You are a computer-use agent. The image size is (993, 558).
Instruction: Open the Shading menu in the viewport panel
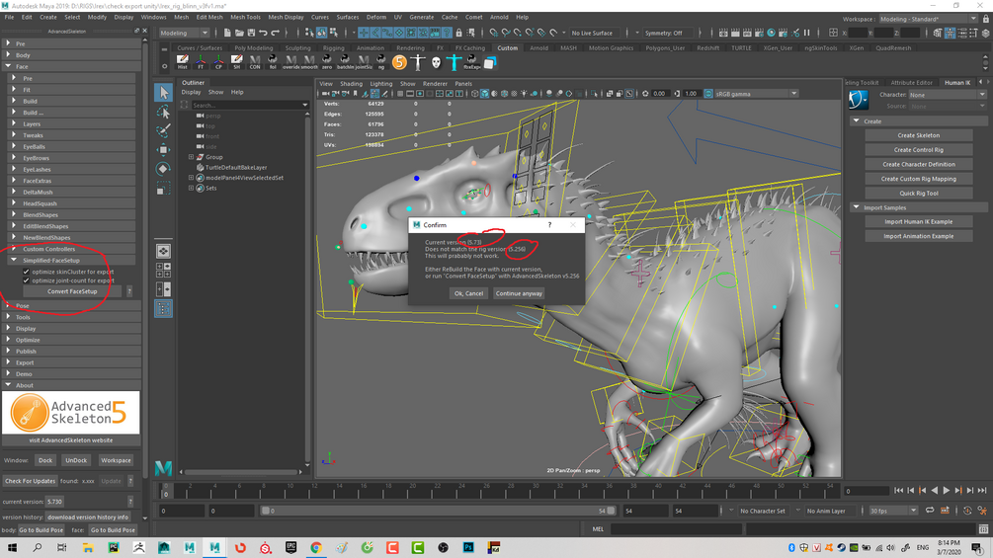click(x=351, y=84)
